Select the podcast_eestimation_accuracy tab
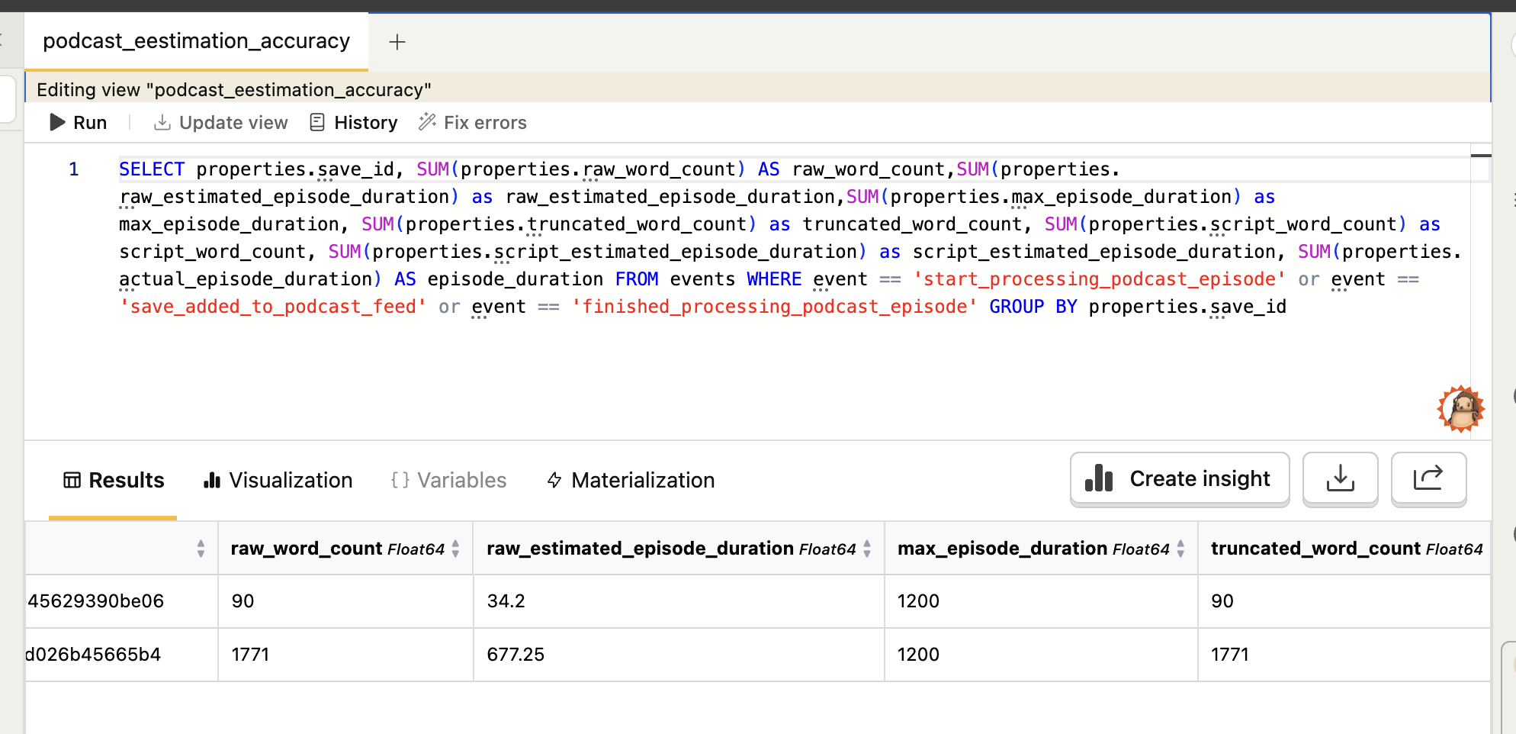This screenshot has width=1516, height=734. pyautogui.click(x=196, y=41)
